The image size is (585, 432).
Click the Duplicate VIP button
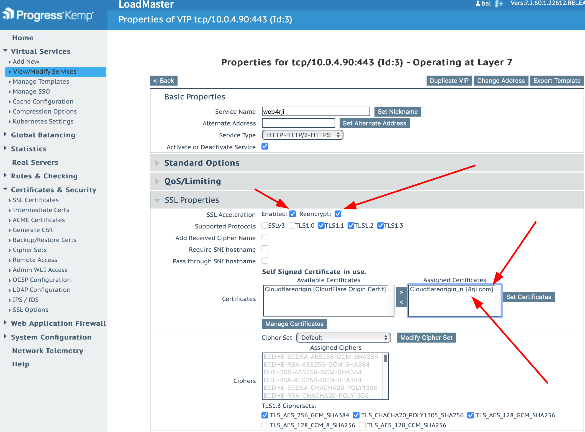click(449, 81)
